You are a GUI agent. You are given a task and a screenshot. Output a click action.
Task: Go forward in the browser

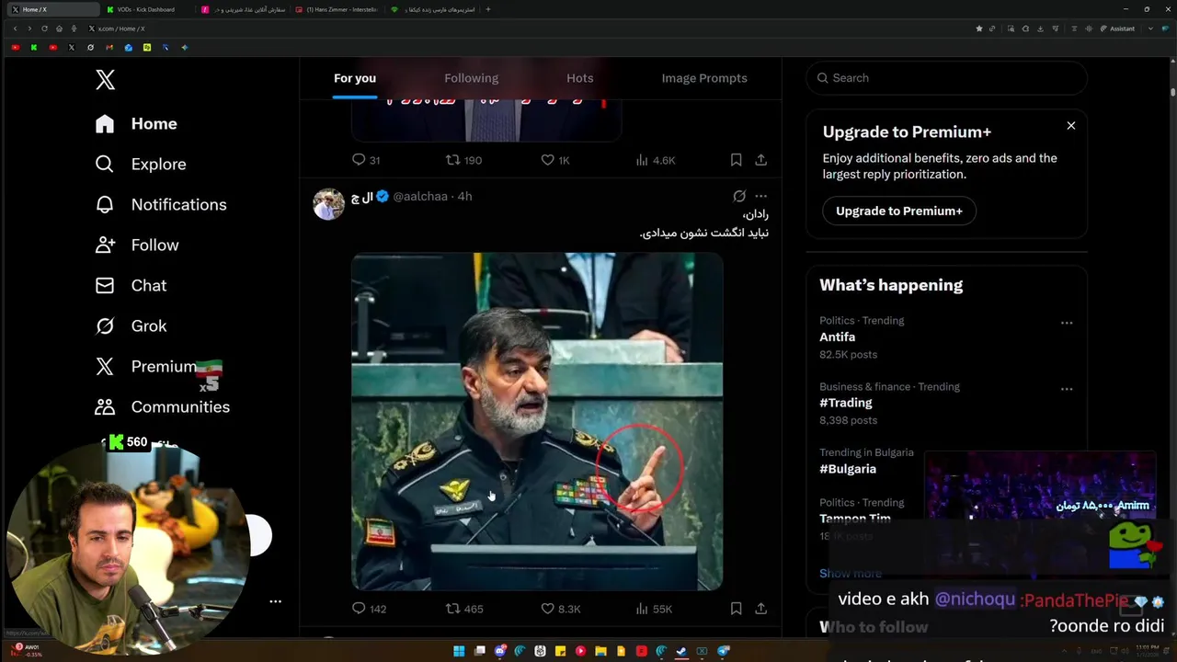coord(29,29)
